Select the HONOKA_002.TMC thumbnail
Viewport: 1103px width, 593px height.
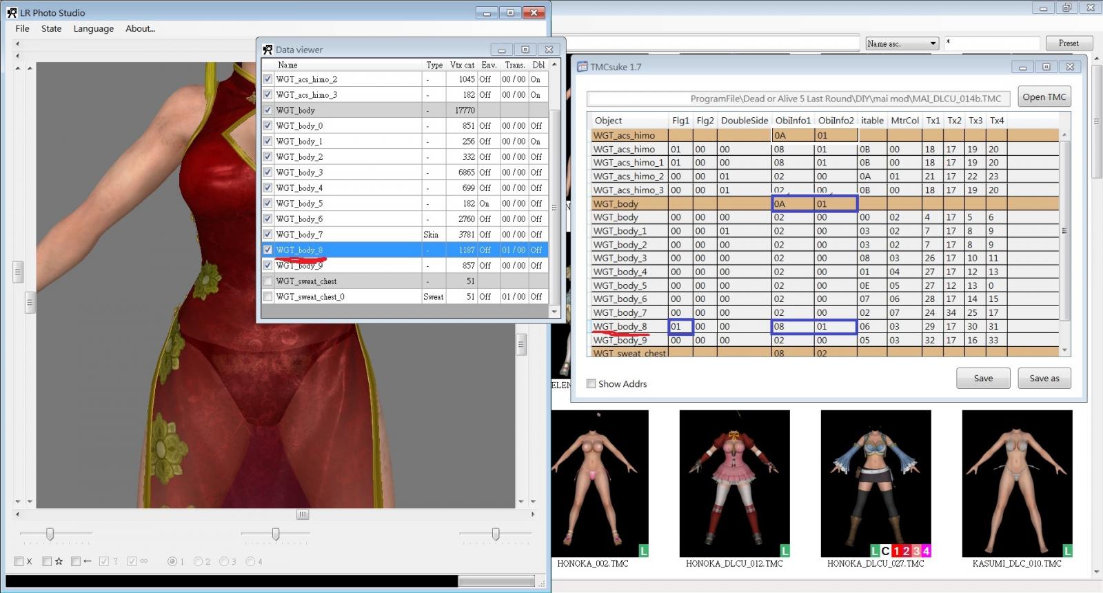[600, 483]
